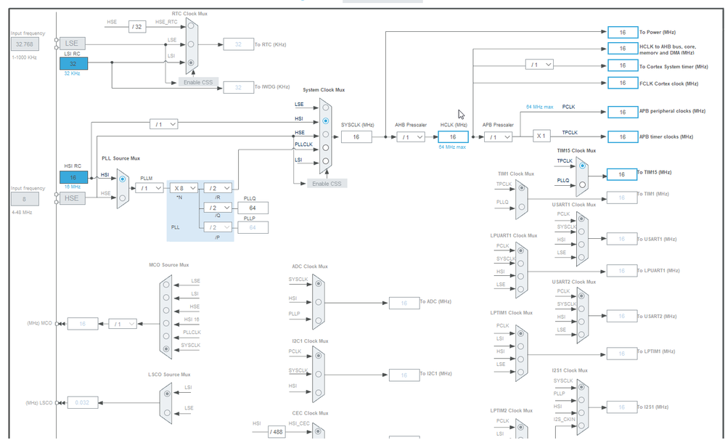
Task: Click Enable CSS under RTC Clock Mux
Action: [x=198, y=82]
